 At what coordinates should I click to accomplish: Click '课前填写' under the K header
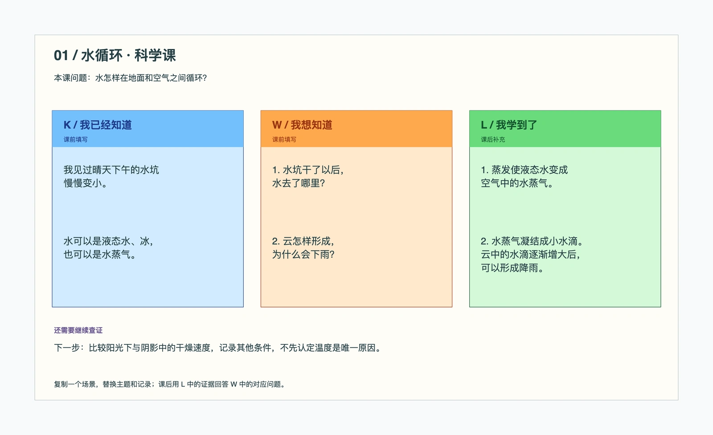point(76,140)
